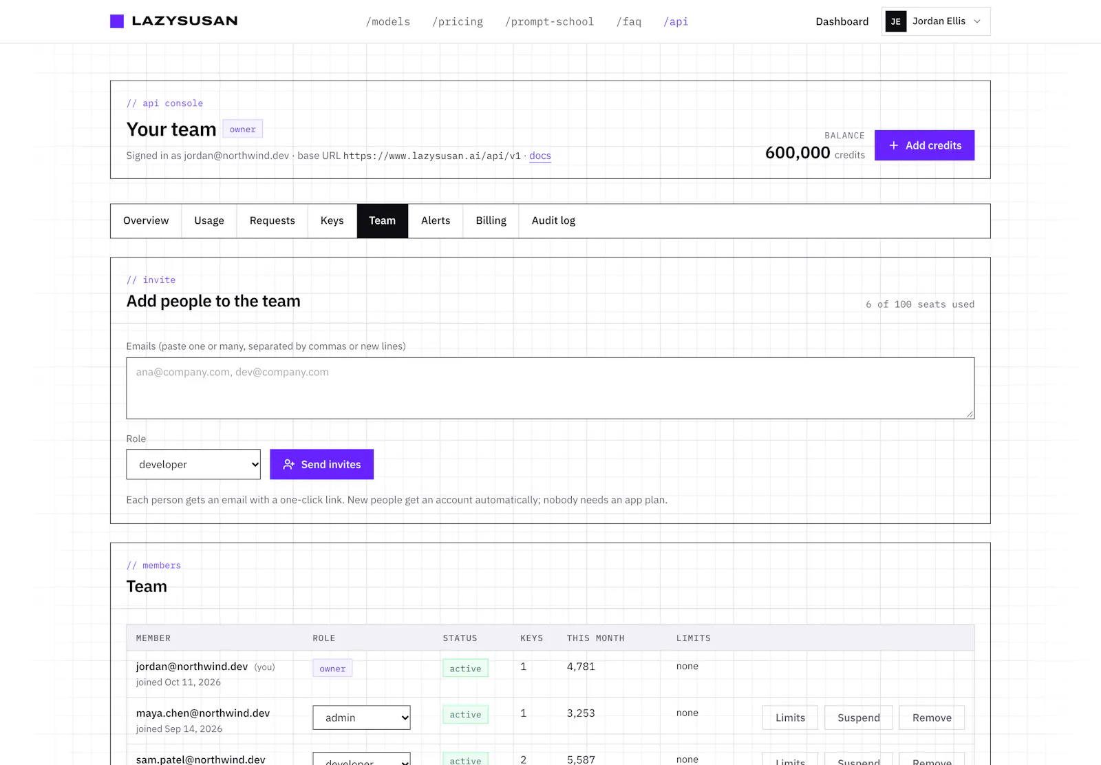Viewport: 1101px width, 765px height.
Task: Click the LazySusan purple square logo
Action: 117,21
